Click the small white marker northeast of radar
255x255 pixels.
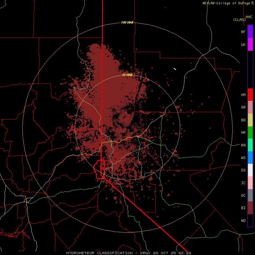(x=175, y=69)
